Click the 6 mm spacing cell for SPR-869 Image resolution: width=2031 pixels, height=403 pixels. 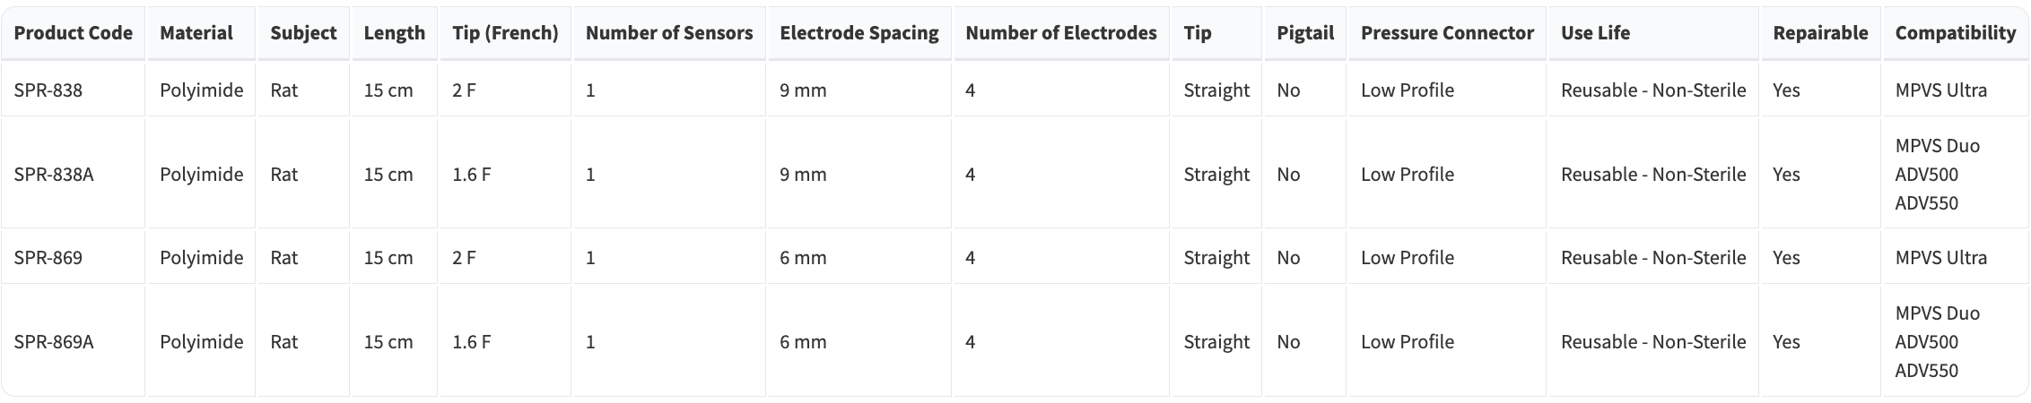(x=803, y=258)
